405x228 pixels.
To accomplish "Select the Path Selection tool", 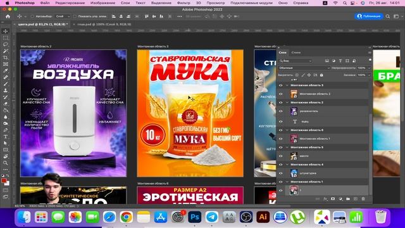I will coord(6,143).
